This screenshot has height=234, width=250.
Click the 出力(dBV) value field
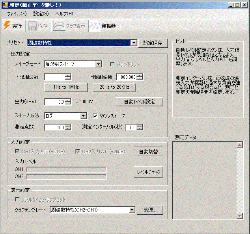click(54, 102)
